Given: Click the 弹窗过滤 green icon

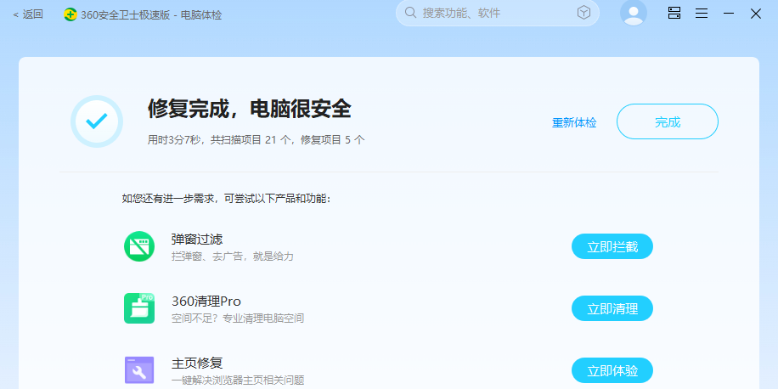Looking at the screenshot, I should click(x=139, y=246).
